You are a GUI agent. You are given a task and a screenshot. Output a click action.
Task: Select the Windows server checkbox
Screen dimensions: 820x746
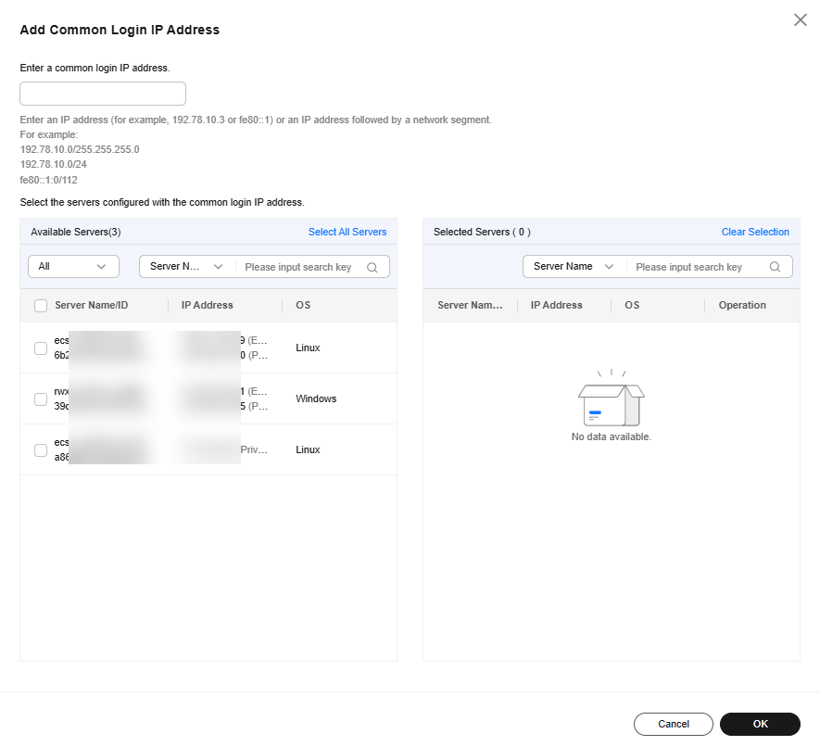[41, 399]
